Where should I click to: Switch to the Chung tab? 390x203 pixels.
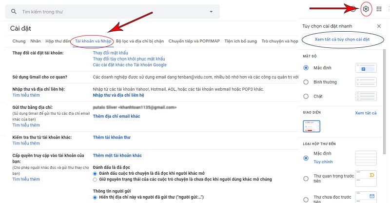click(19, 41)
